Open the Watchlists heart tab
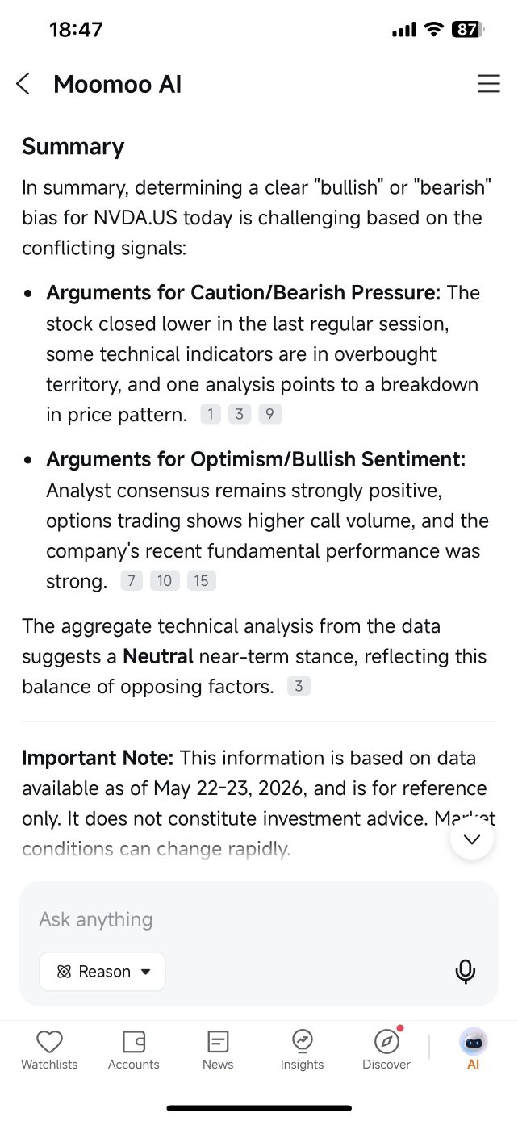Screen dimensions: 518x1121 (x=49, y=1050)
